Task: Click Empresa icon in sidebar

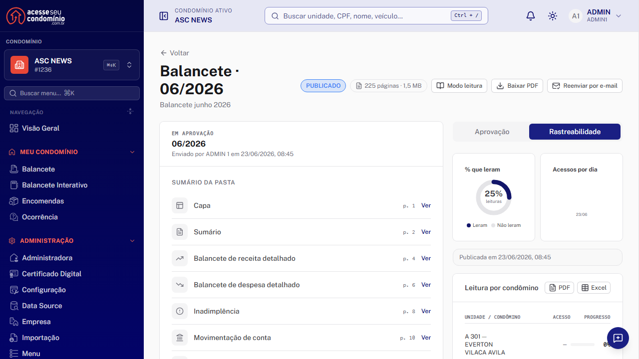Action: pos(14,322)
